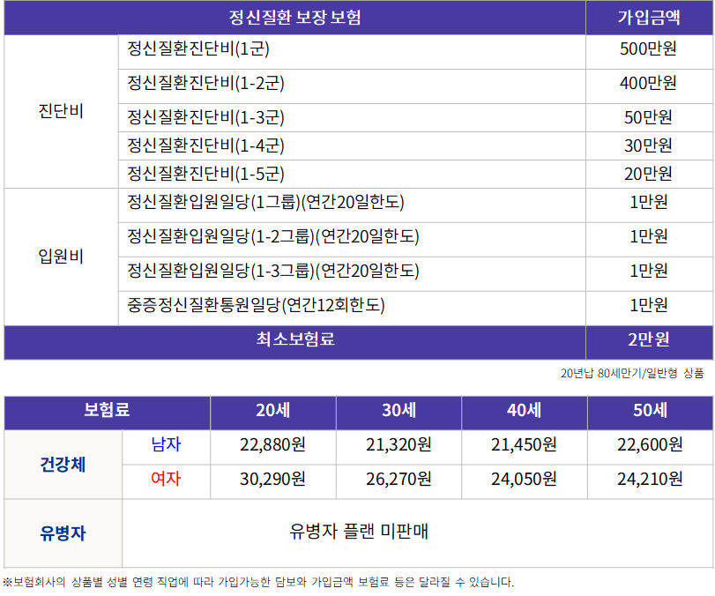Select the 20만원 amount for 1-5군

pyautogui.click(x=649, y=174)
